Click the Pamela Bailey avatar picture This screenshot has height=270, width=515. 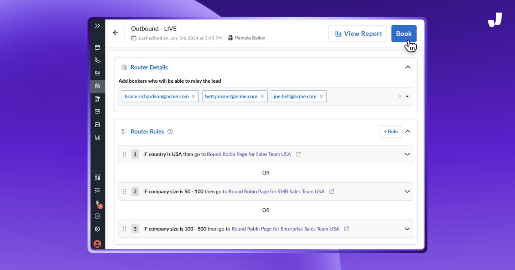pos(230,38)
